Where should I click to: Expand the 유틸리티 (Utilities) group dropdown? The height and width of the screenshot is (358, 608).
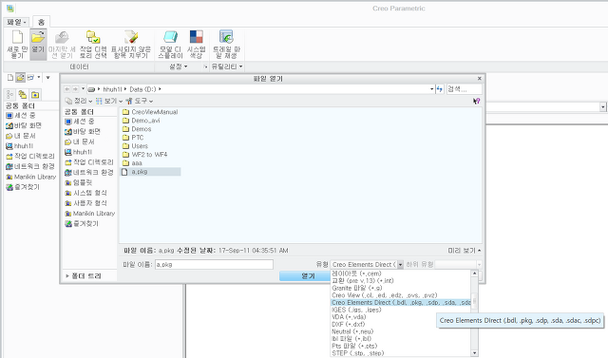click(x=227, y=66)
